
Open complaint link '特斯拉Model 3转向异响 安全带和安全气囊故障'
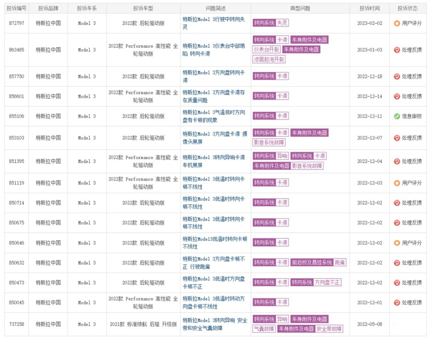pyautogui.click(x=215, y=324)
